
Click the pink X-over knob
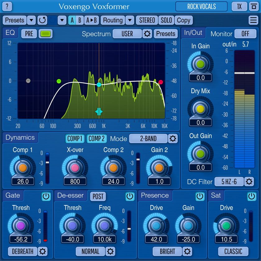tap(75, 168)
